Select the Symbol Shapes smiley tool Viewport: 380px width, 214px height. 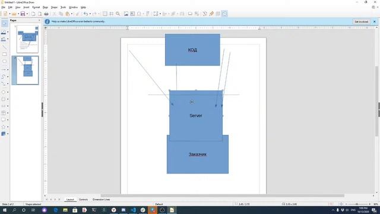(x=4, y=99)
